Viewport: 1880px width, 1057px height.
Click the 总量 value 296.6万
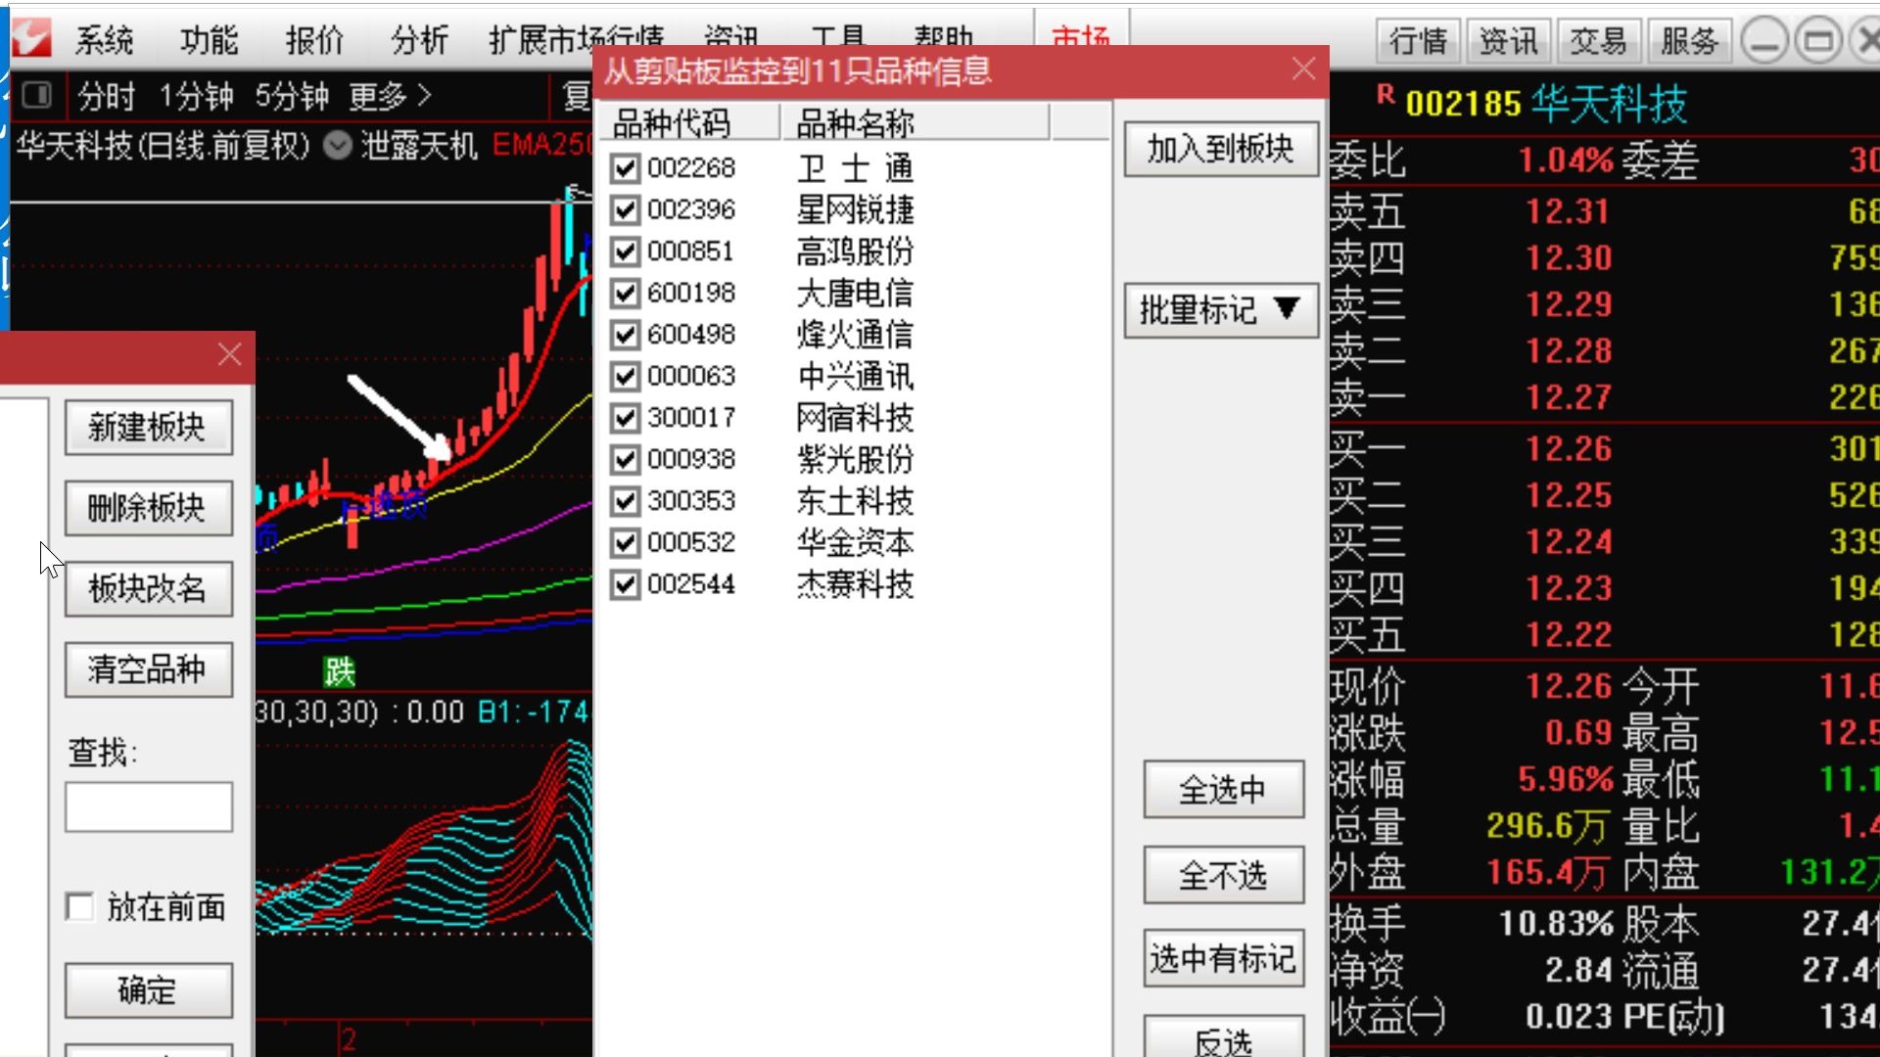pos(1547,826)
